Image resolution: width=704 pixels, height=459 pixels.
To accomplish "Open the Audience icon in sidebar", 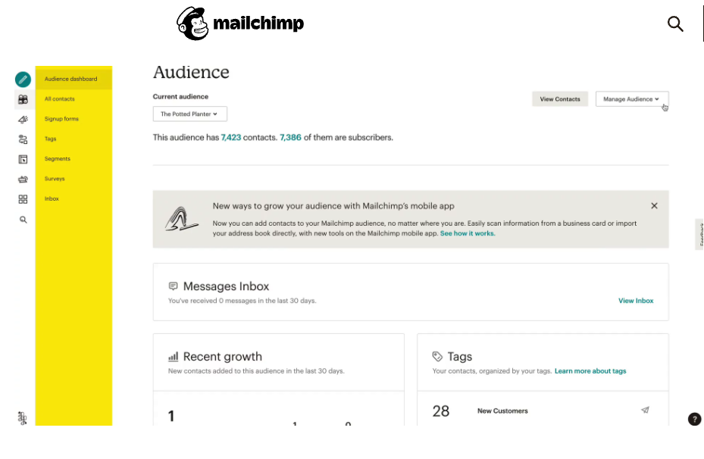I will click(23, 100).
